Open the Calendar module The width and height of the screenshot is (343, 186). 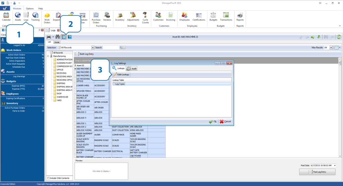(x=6, y=17)
